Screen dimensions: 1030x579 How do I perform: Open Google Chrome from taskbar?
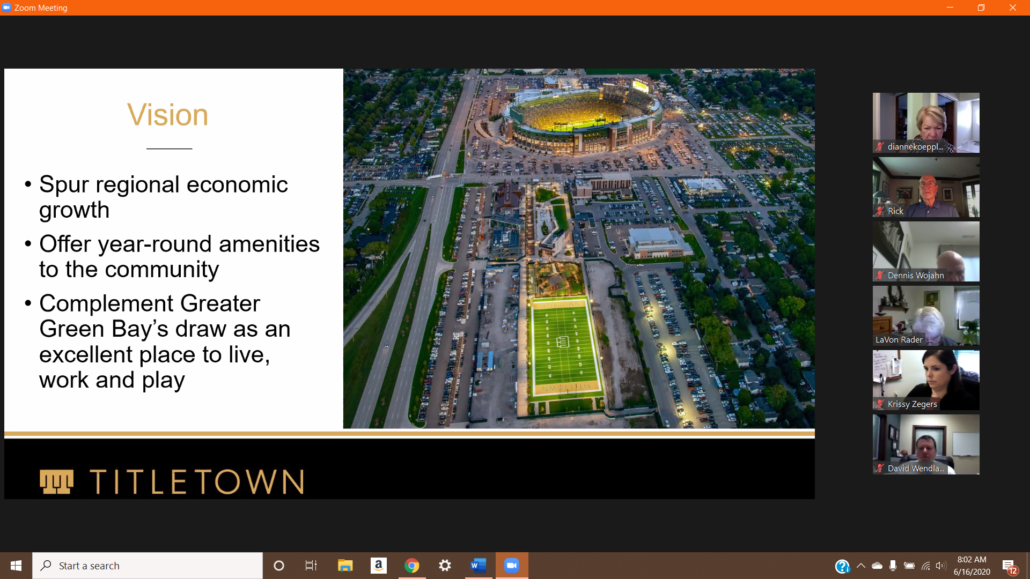click(x=411, y=566)
